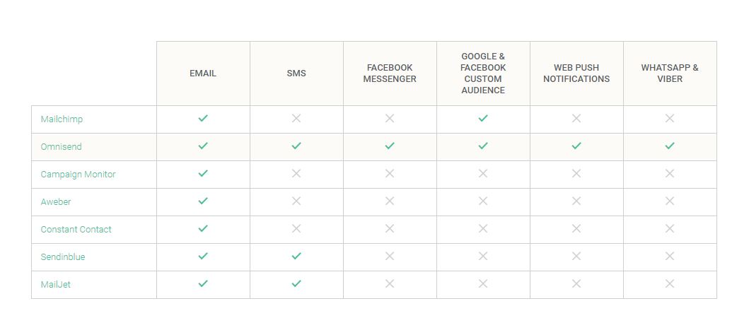Click Omnisend's Facebook Messenger checkmark
Viewport: 749px width, 330px height.
[390, 146]
